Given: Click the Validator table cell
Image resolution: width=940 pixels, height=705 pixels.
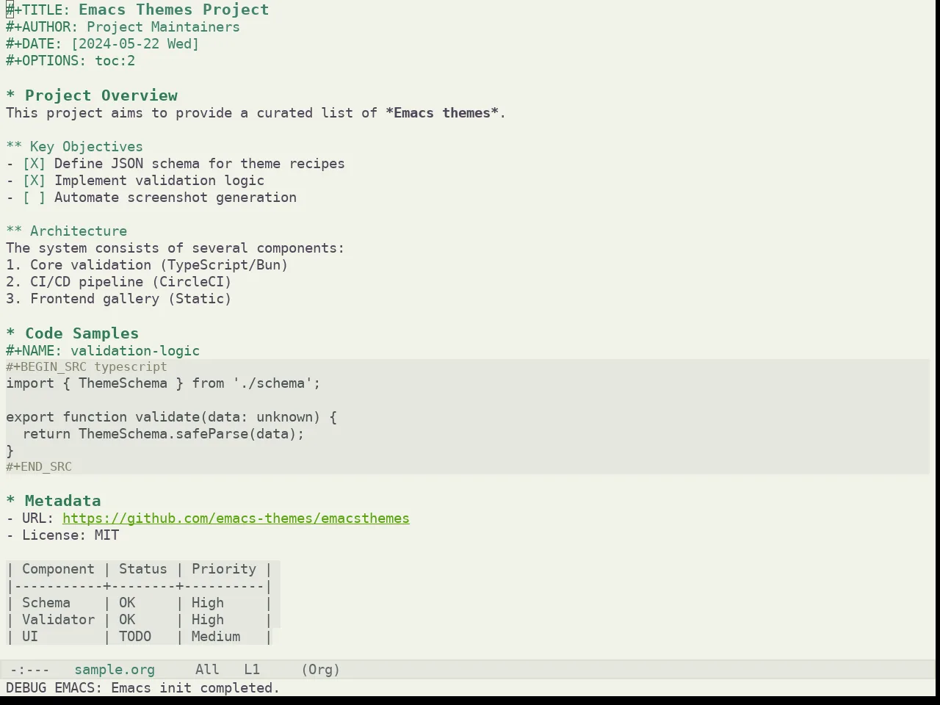Looking at the screenshot, I should point(58,620).
